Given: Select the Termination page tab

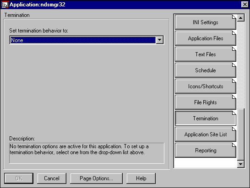Looking at the screenshot, I should [205, 118].
